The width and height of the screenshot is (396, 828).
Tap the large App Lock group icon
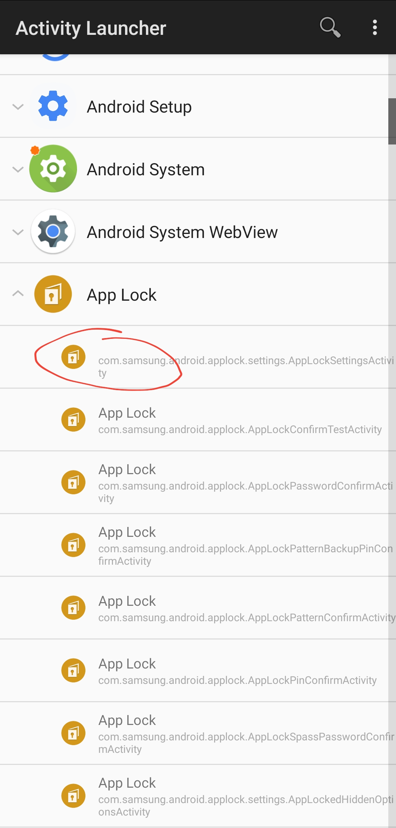[53, 294]
